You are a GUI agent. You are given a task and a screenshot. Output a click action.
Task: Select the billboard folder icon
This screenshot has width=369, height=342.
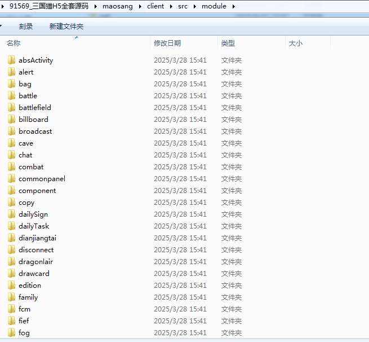[11, 119]
